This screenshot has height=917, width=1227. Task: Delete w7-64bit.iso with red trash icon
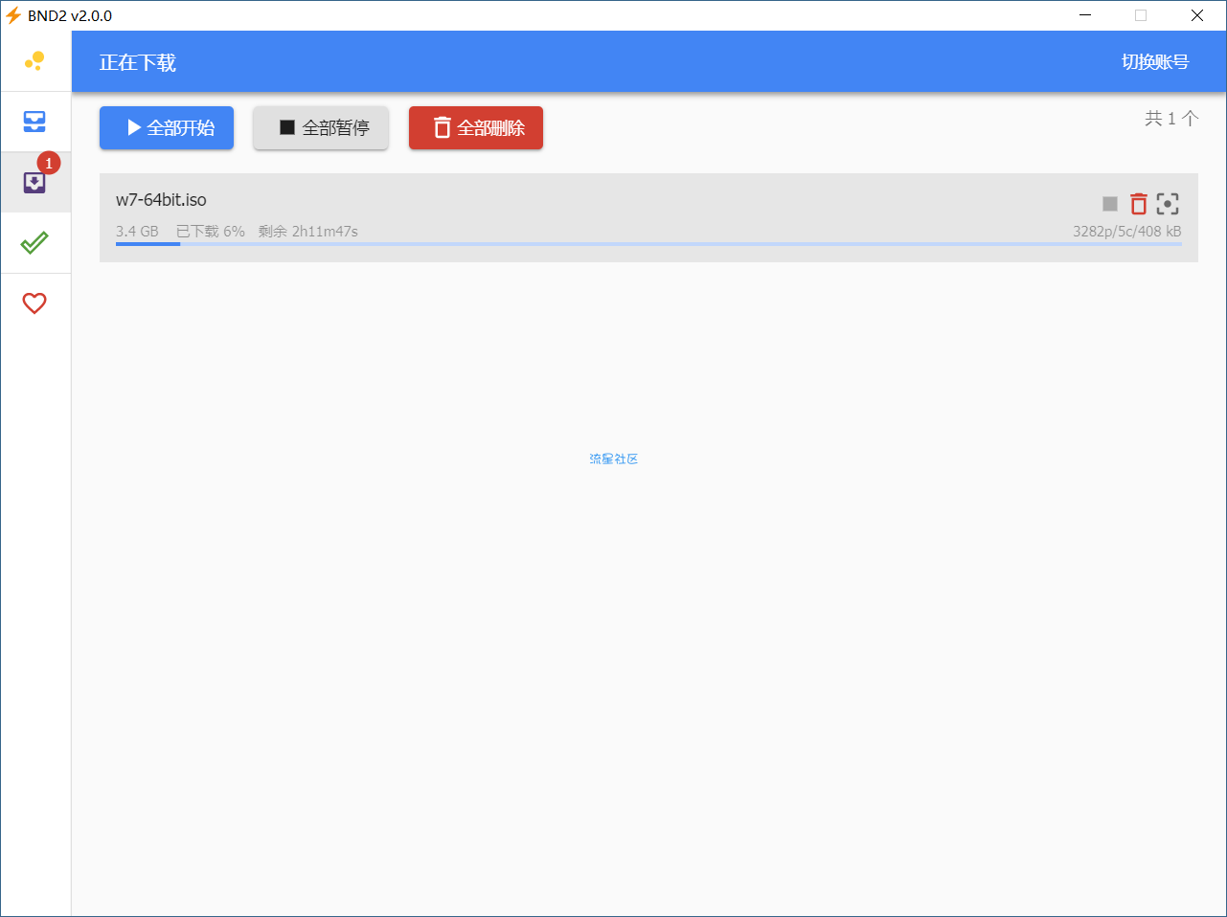(x=1138, y=204)
